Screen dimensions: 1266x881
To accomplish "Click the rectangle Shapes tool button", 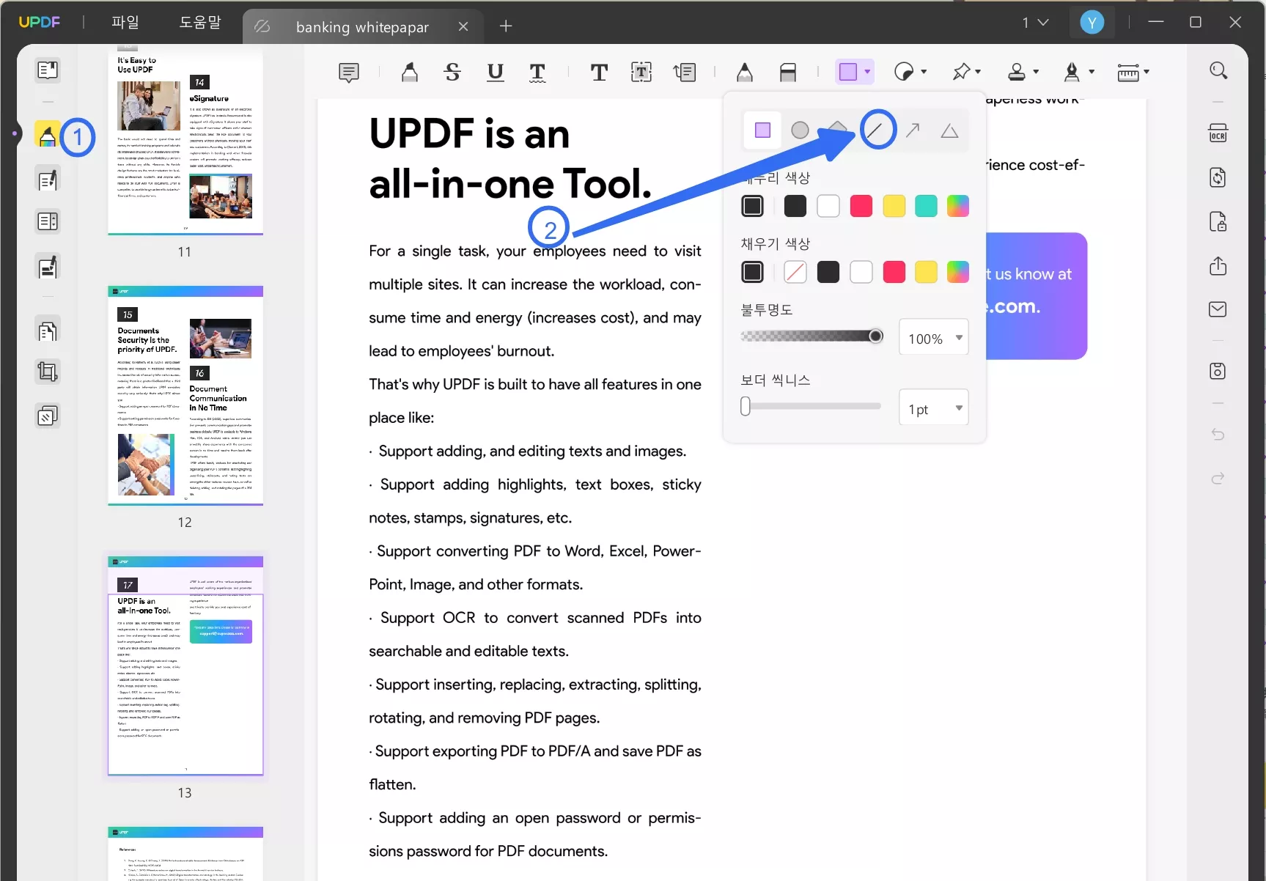I will [x=848, y=72].
